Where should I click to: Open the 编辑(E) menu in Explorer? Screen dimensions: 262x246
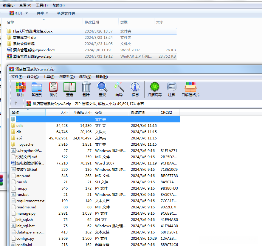pos(9,5)
